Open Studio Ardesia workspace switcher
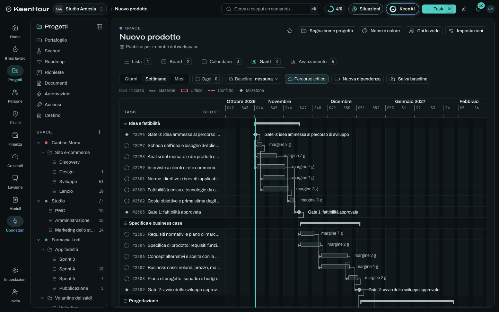499x312 pixels. click(80, 9)
